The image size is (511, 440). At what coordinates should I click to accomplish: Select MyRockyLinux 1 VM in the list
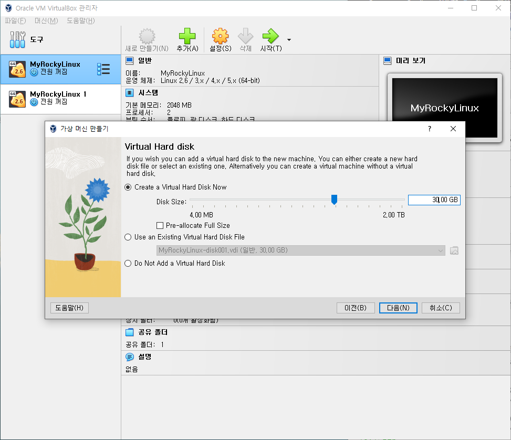tap(60, 99)
